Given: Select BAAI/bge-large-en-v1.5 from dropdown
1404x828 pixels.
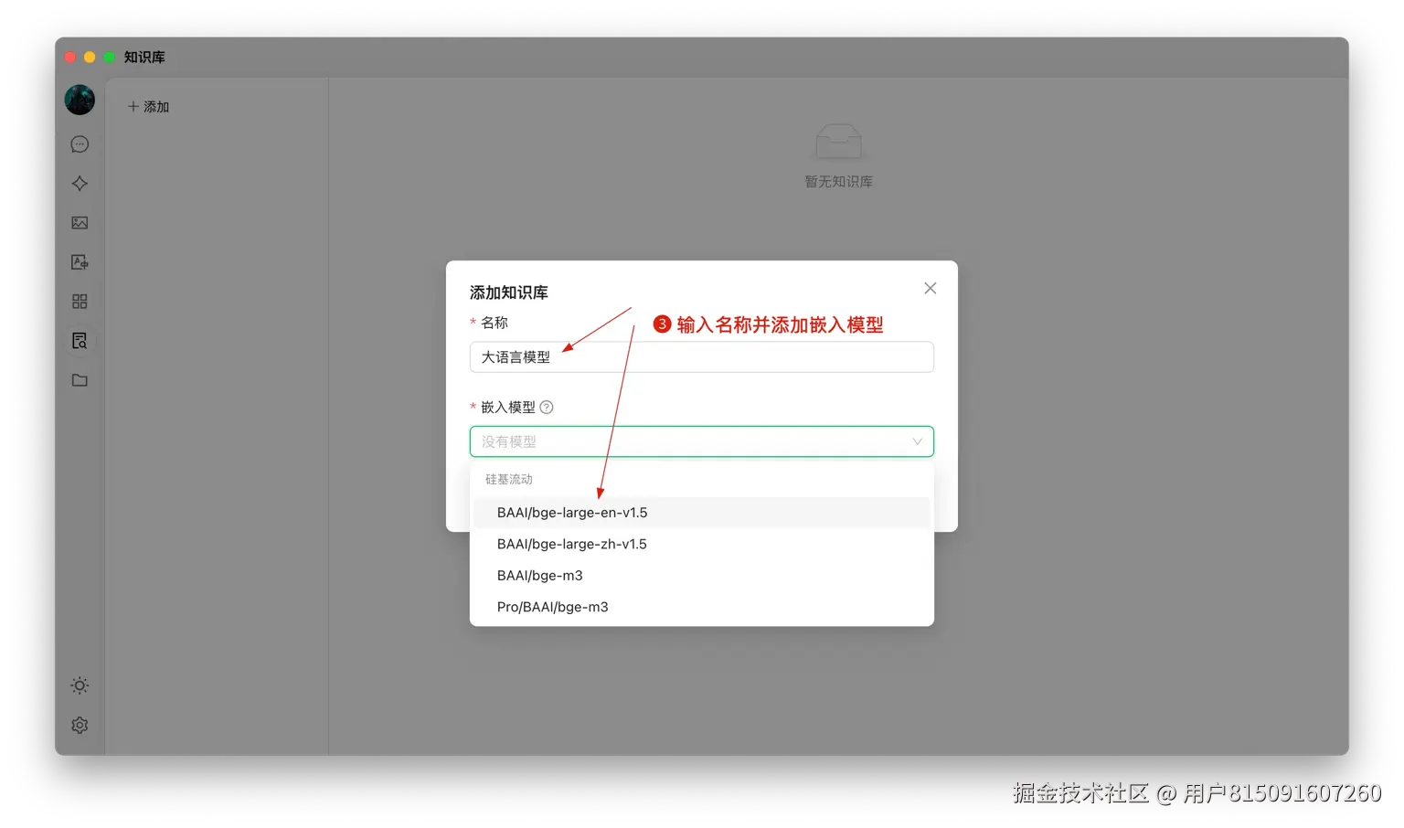Looking at the screenshot, I should click(x=572, y=512).
